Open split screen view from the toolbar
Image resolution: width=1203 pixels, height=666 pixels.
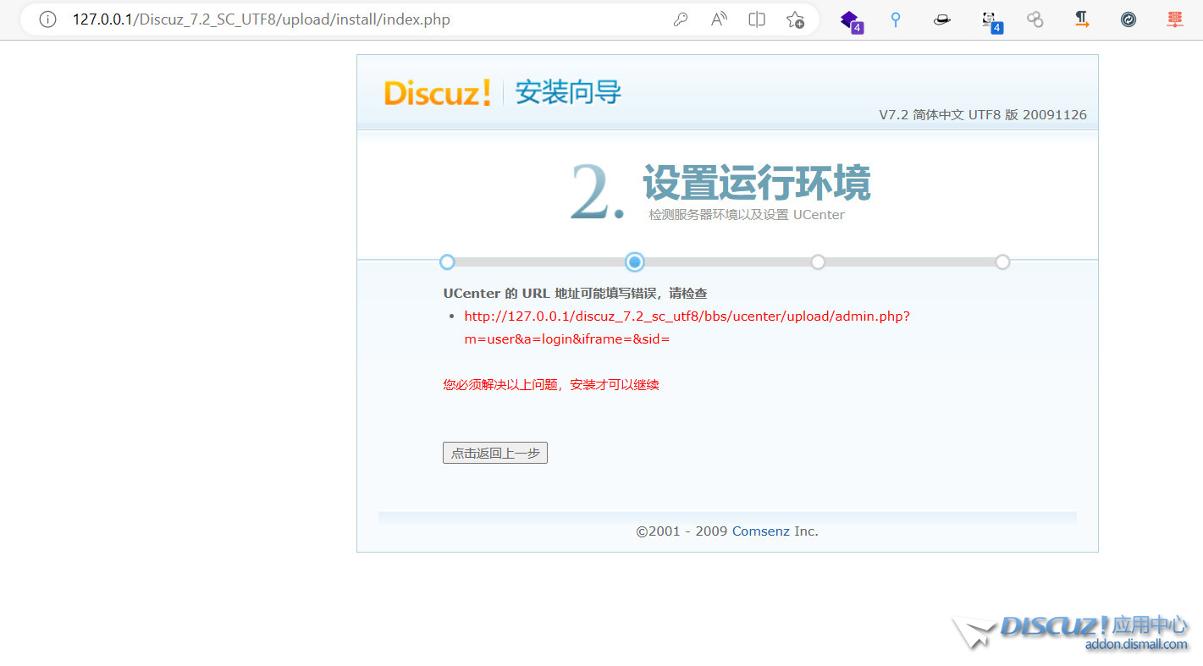(x=756, y=19)
